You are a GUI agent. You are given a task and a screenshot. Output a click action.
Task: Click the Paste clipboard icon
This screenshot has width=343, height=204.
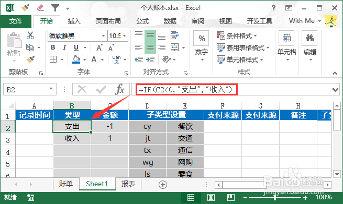pos(14,40)
